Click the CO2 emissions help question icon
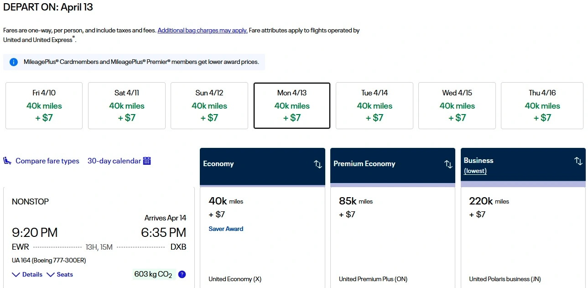The width and height of the screenshot is (588, 288). point(182,274)
